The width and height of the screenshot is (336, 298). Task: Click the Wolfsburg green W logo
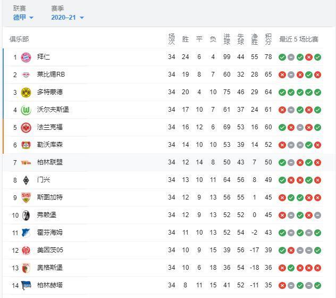(x=26, y=110)
